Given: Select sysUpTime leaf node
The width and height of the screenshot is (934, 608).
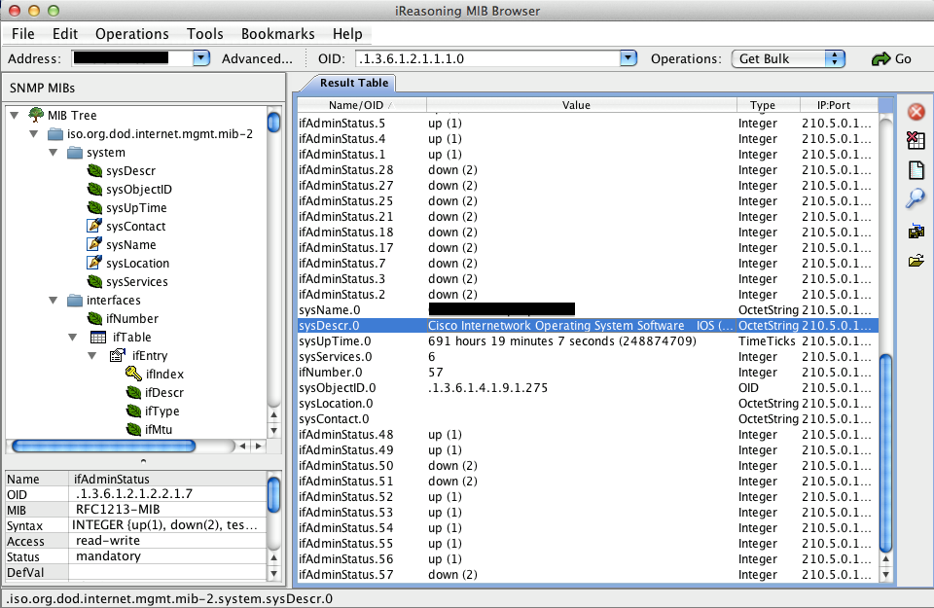Looking at the screenshot, I should (126, 208).
